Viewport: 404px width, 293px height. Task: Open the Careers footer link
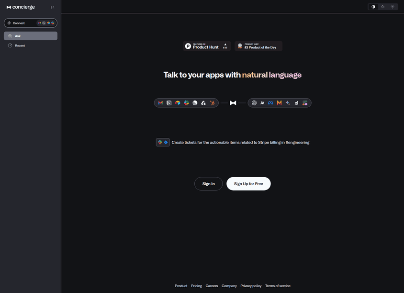pos(212,286)
